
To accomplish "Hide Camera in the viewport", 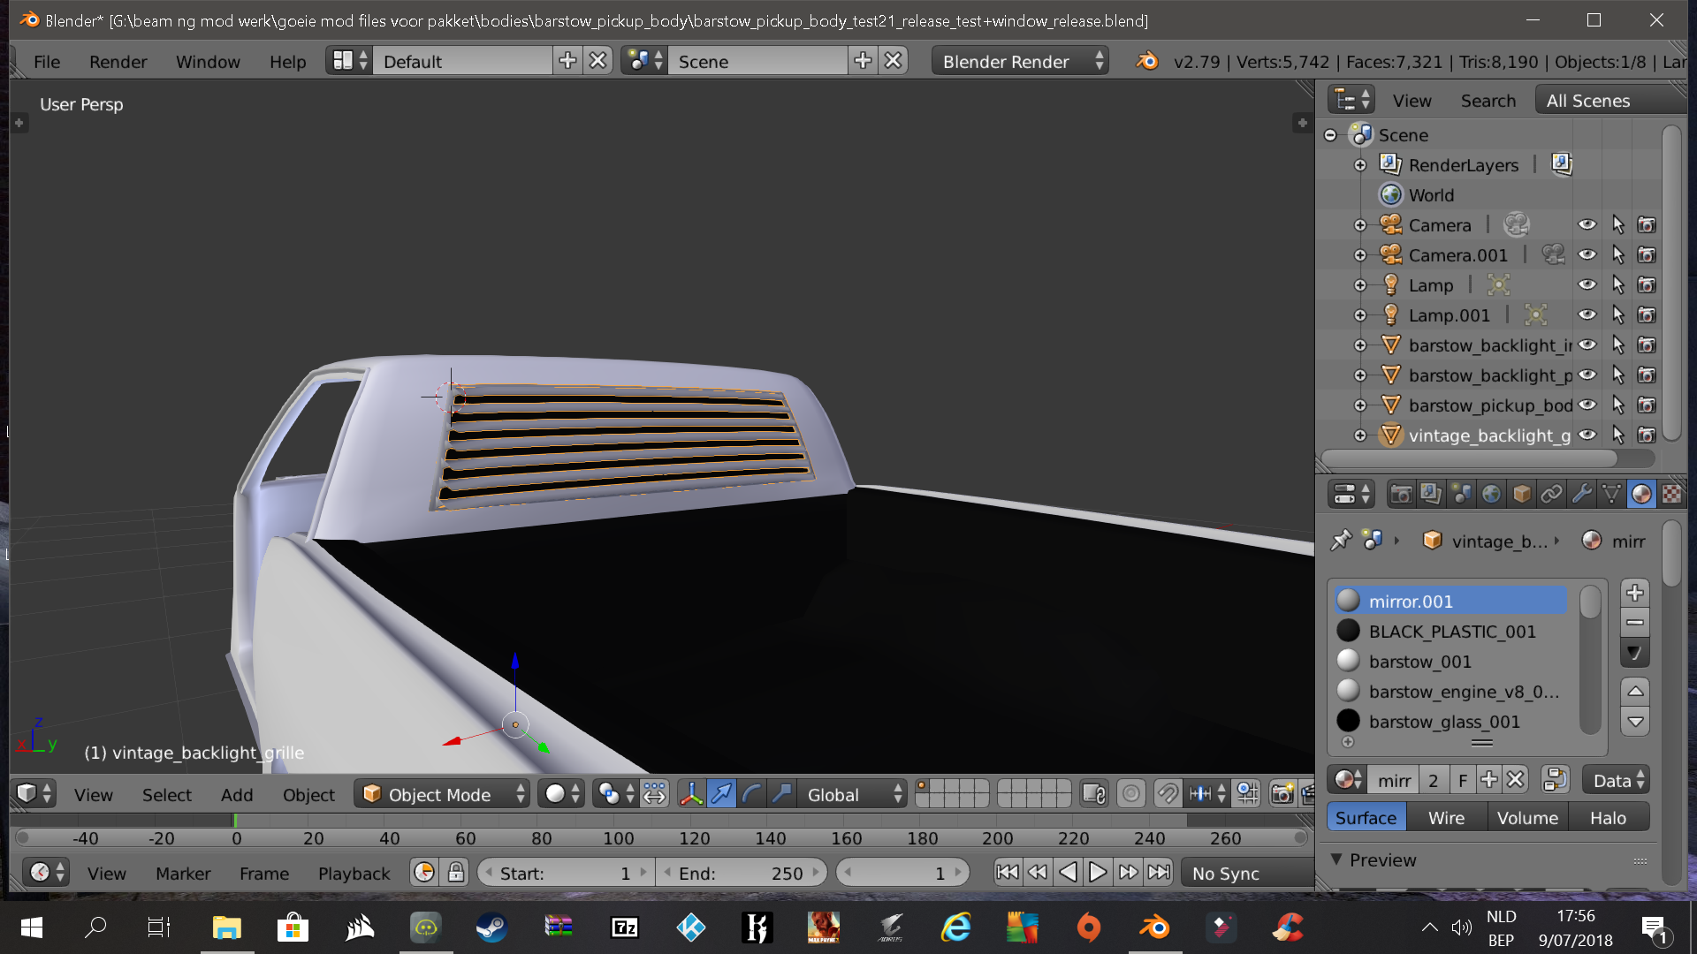I will (x=1587, y=225).
